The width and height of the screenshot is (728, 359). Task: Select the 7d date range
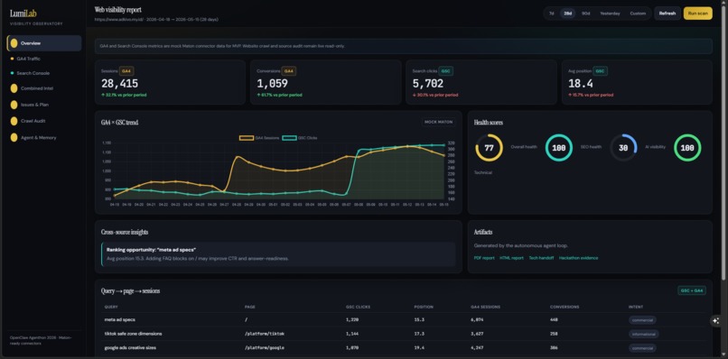pyautogui.click(x=552, y=14)
